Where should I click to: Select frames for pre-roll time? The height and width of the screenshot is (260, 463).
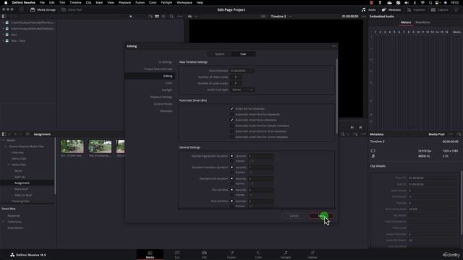(231, 195)
